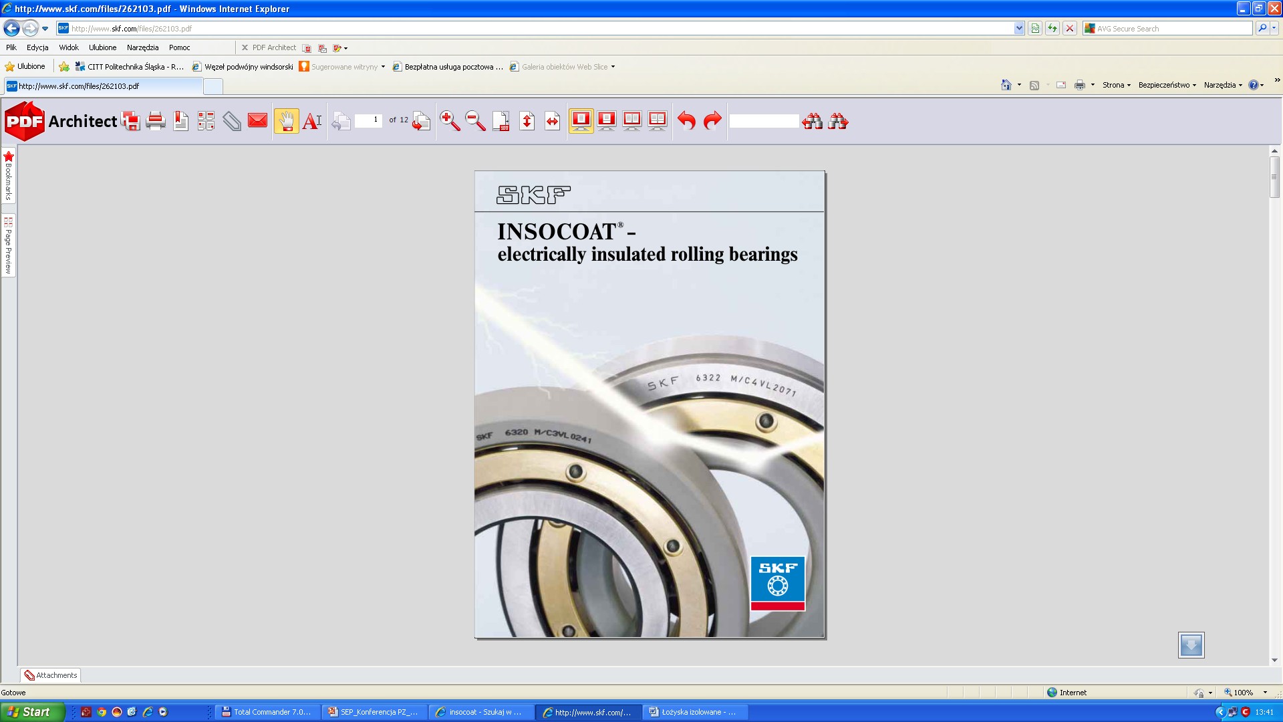
Task: Open CITT Politechnika Śląska favorite link
Action: coord(130,66)
